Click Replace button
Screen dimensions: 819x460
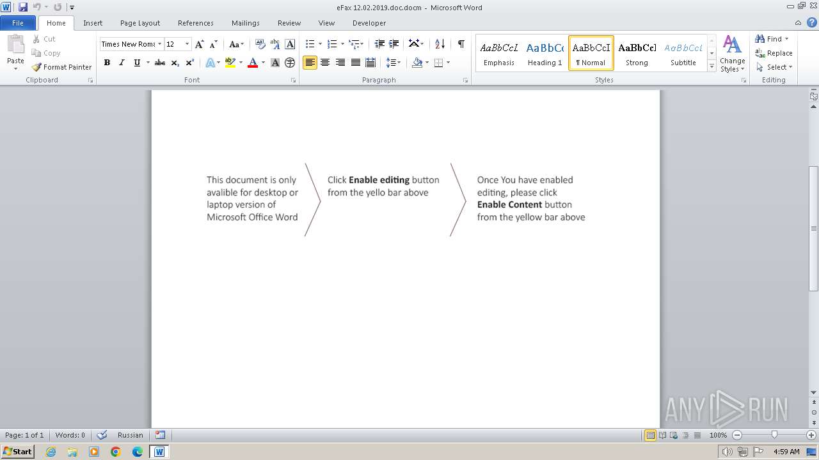point(774,53)
